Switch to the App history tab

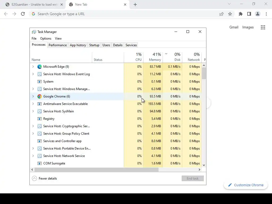78,45
